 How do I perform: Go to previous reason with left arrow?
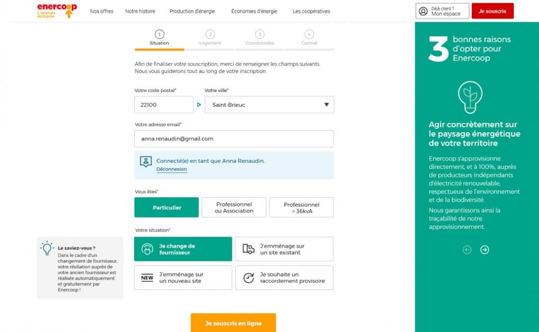pos(467,250)
